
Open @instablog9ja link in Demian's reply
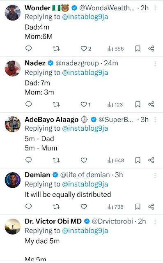85,184
